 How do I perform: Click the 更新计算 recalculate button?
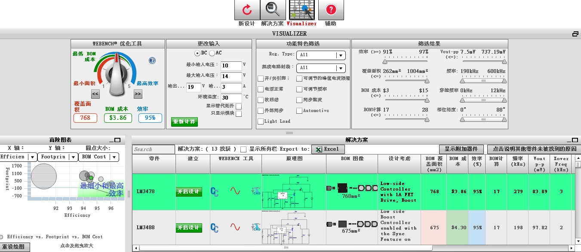click(x=184, y=121)
